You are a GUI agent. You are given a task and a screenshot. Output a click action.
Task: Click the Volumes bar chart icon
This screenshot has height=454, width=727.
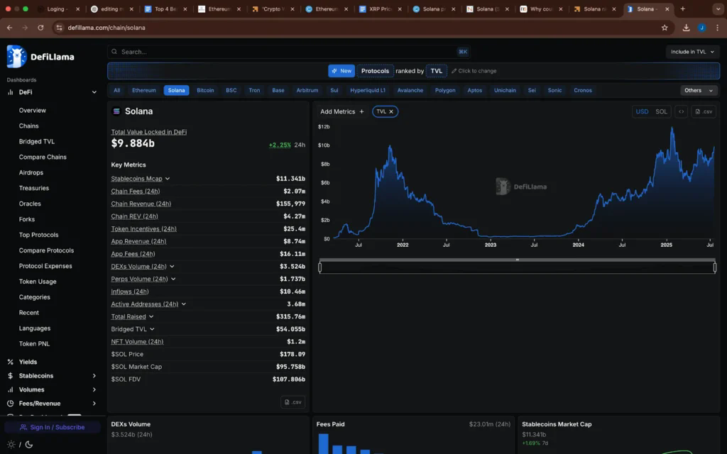click(x=10, y=389)
